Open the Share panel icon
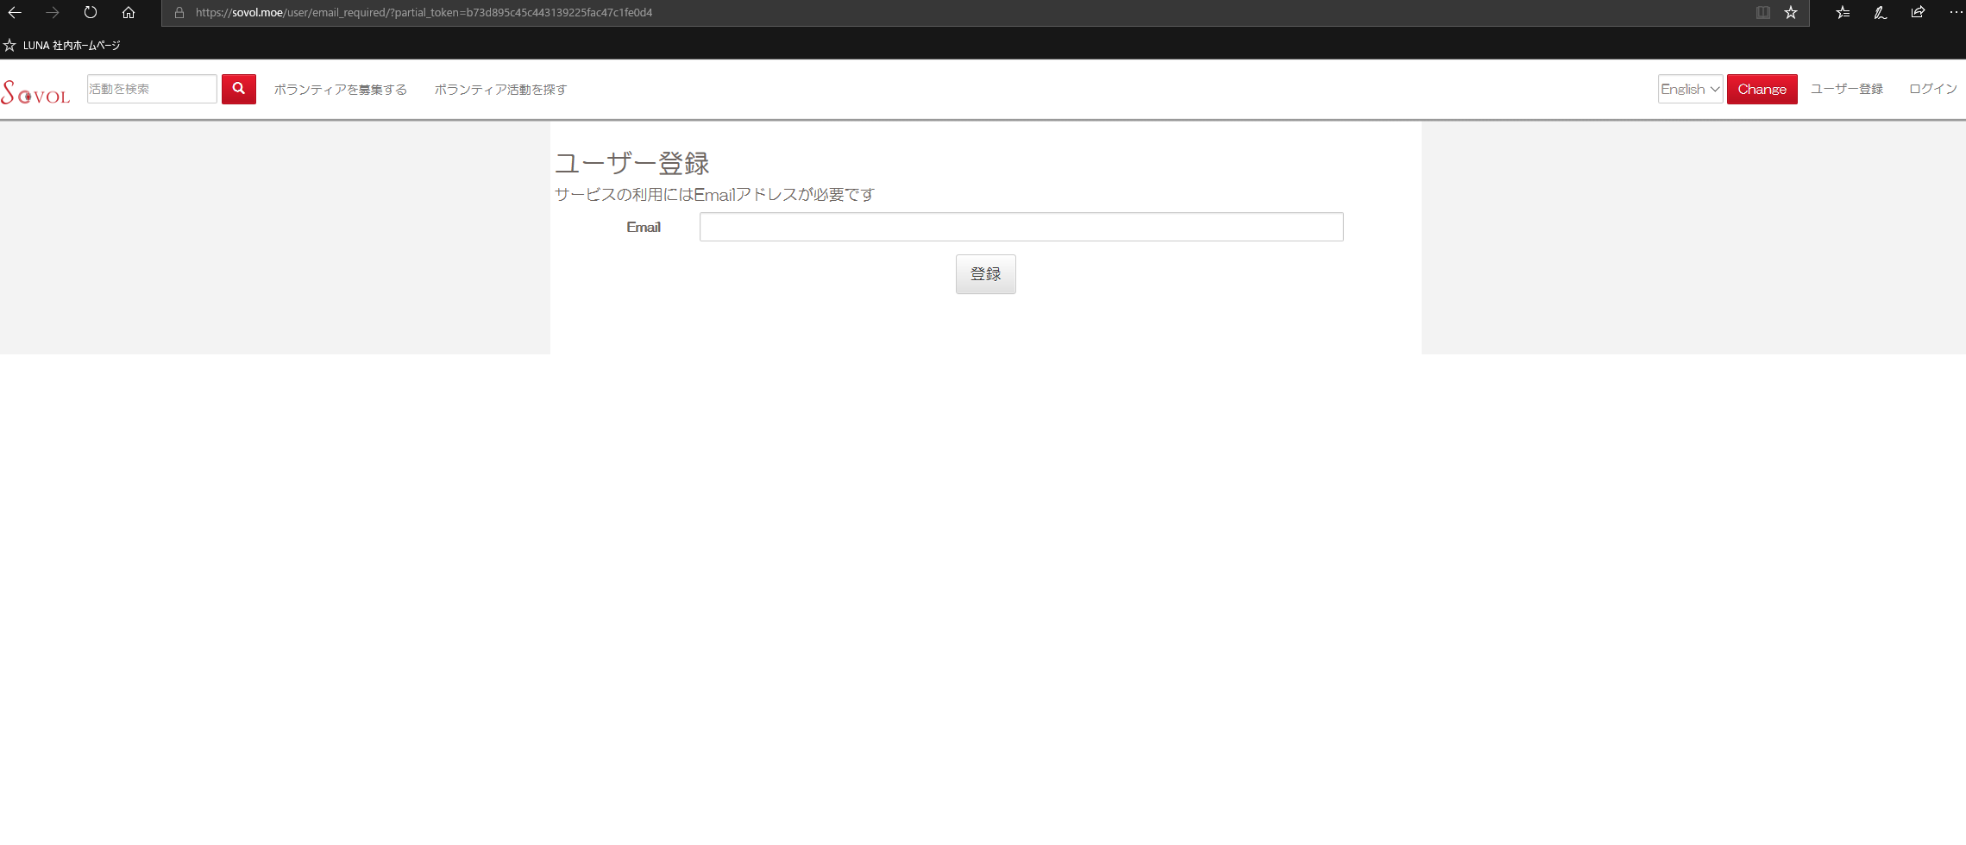The height and width of the screenshot is (845, 1966). coord(1918,12)
